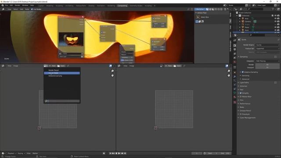The image size is (281, 158).
Task: Open the node editor's editor type menu
Action: click(x=3, y=9)
